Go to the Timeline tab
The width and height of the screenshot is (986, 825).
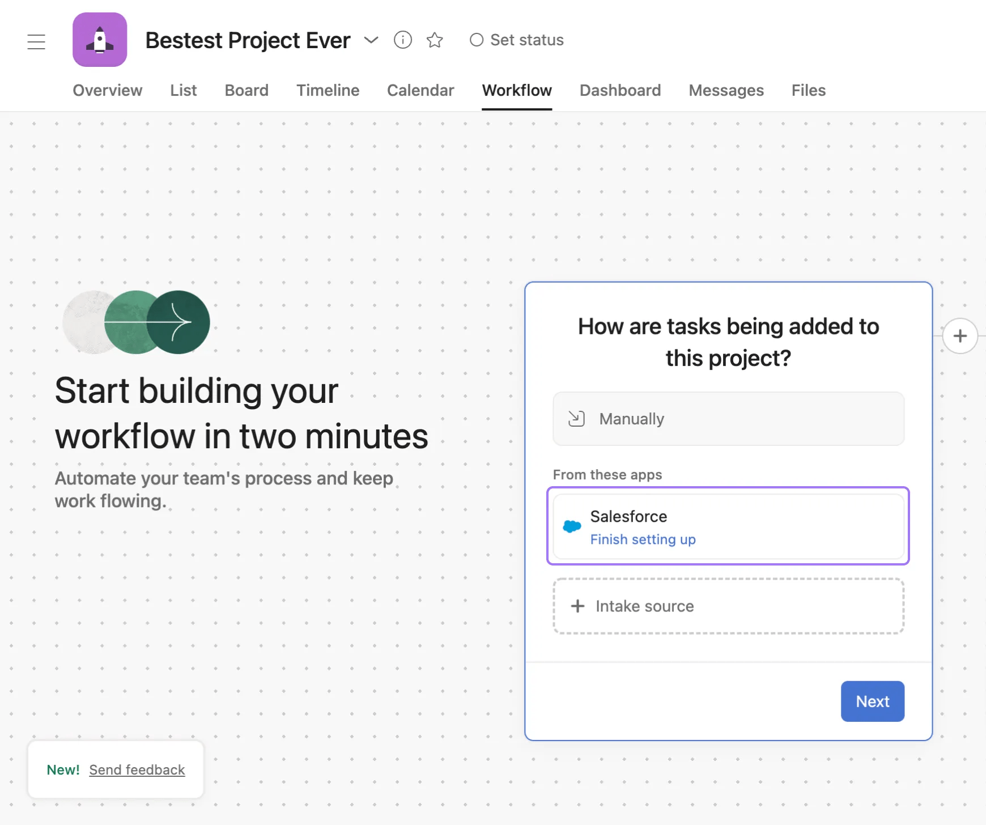328,90
